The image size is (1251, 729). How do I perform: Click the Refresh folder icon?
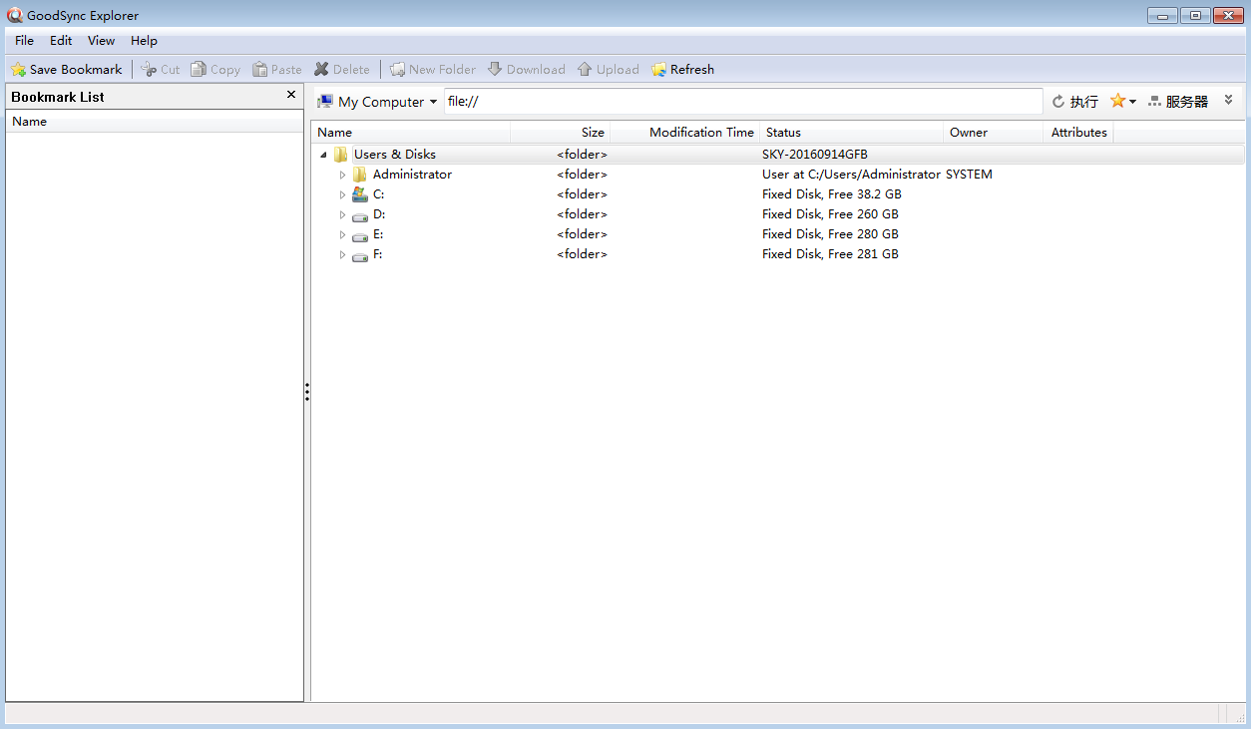click(658, 70)
